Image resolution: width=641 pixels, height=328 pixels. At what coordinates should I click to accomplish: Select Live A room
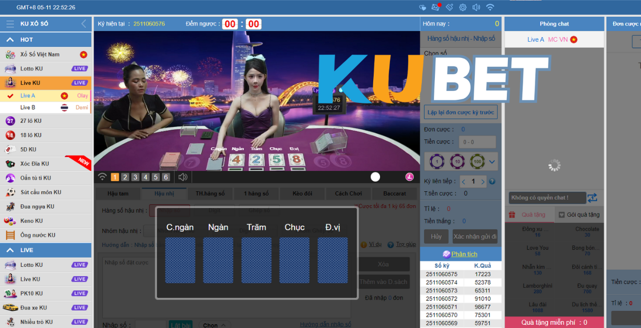point(45,96)
